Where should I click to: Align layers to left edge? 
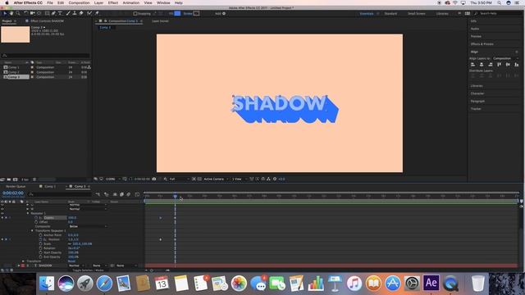click(x=472, y=65)
